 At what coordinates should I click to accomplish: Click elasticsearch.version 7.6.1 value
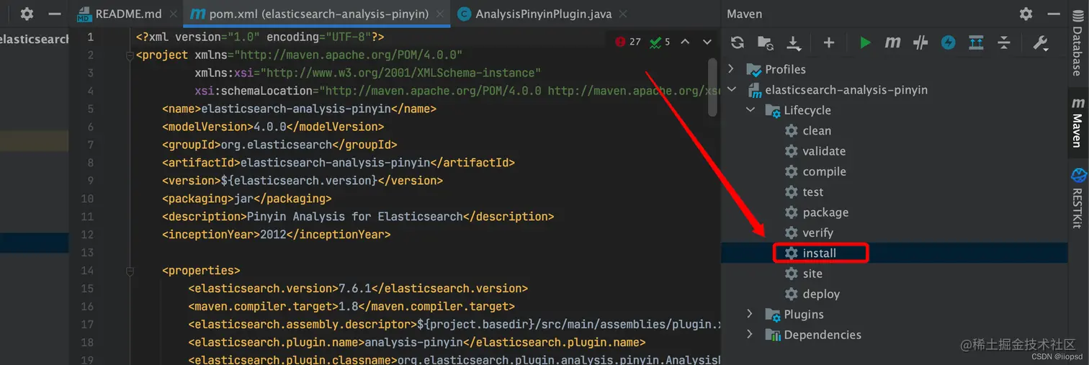click(x=355, y=289)
